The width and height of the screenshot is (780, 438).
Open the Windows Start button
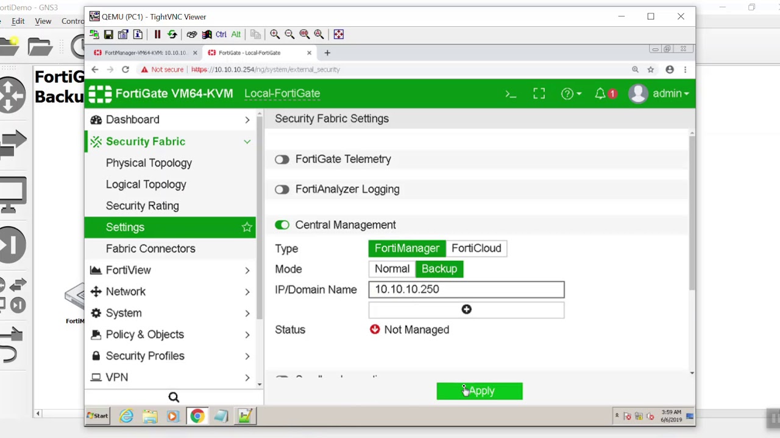click(x=97, y=416)
